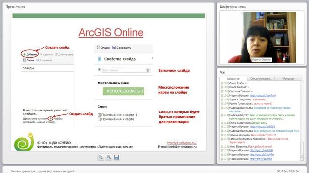The width and height of the screenshot is (309, 173).
Task: Click the Всем здравствуйте!!! message by татьяна зеленова
Action: pos(263,135)
